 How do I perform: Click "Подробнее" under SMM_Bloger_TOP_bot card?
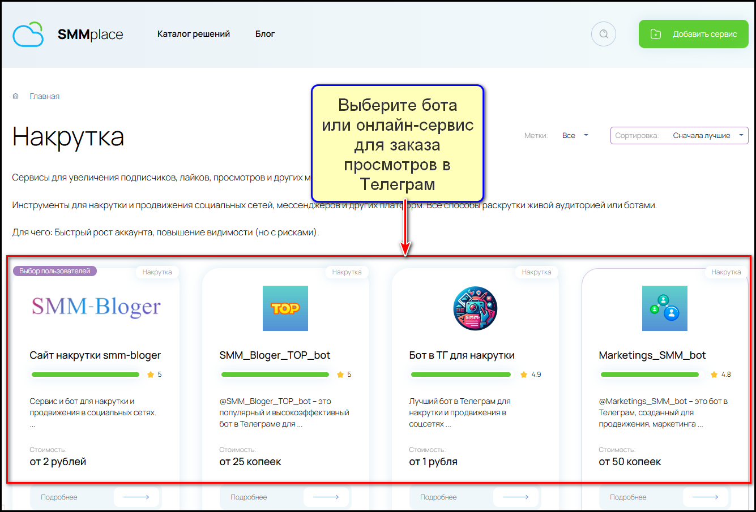[249, 497]
